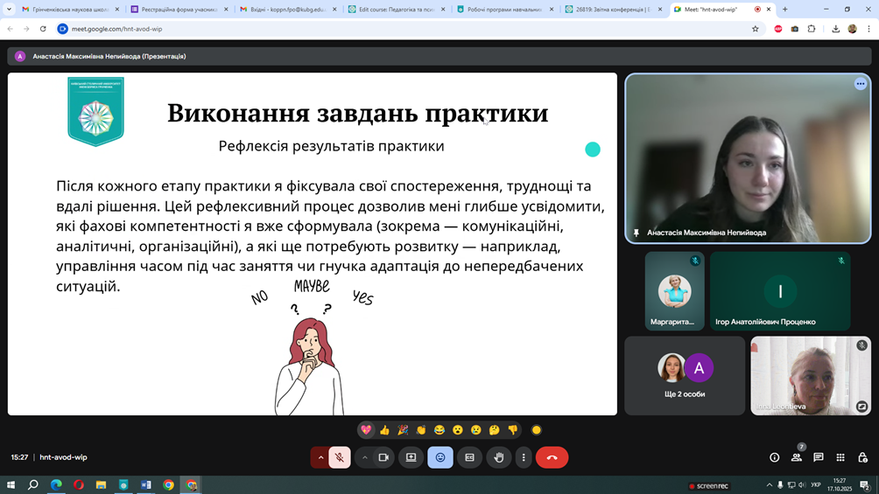Open host controls lock icon
Screen dimensions: 879x494
click(x=862, y=457)
